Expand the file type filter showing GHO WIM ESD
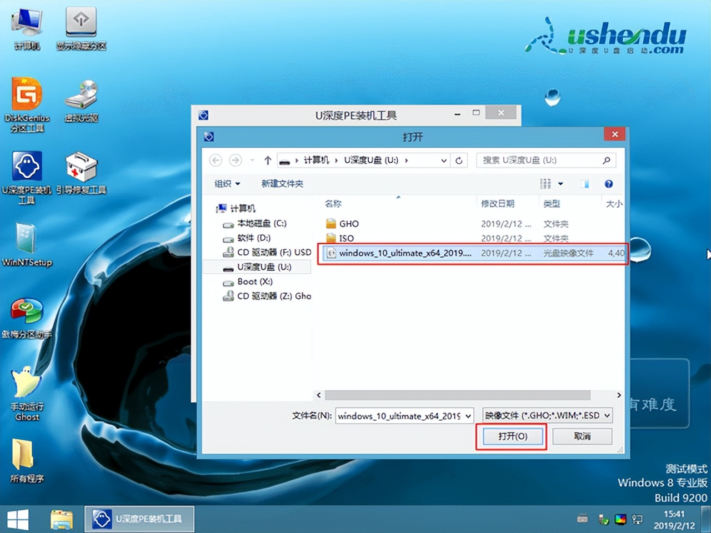The height and width of the screenshot is (533, 711). 607,415
